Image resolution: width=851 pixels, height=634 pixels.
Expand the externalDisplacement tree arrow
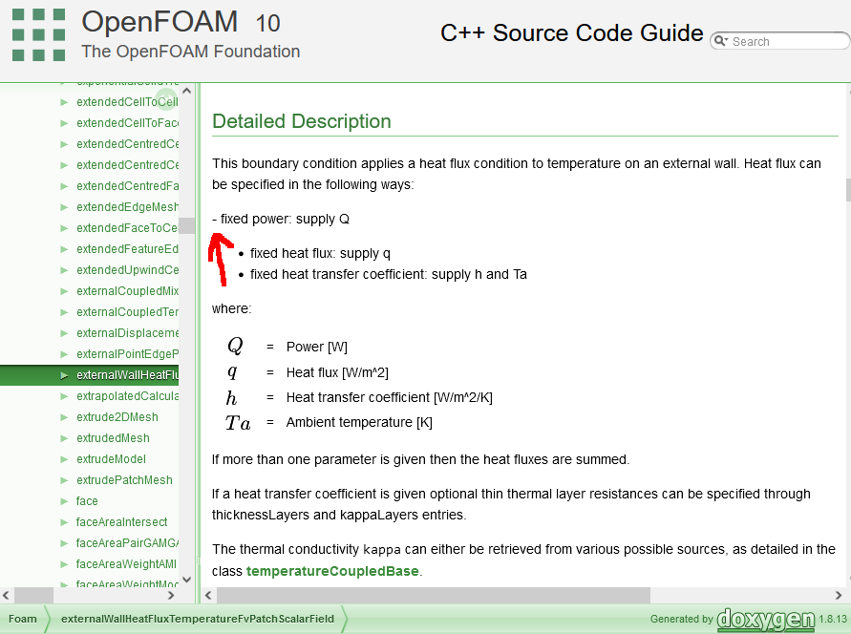click(64, 333)
